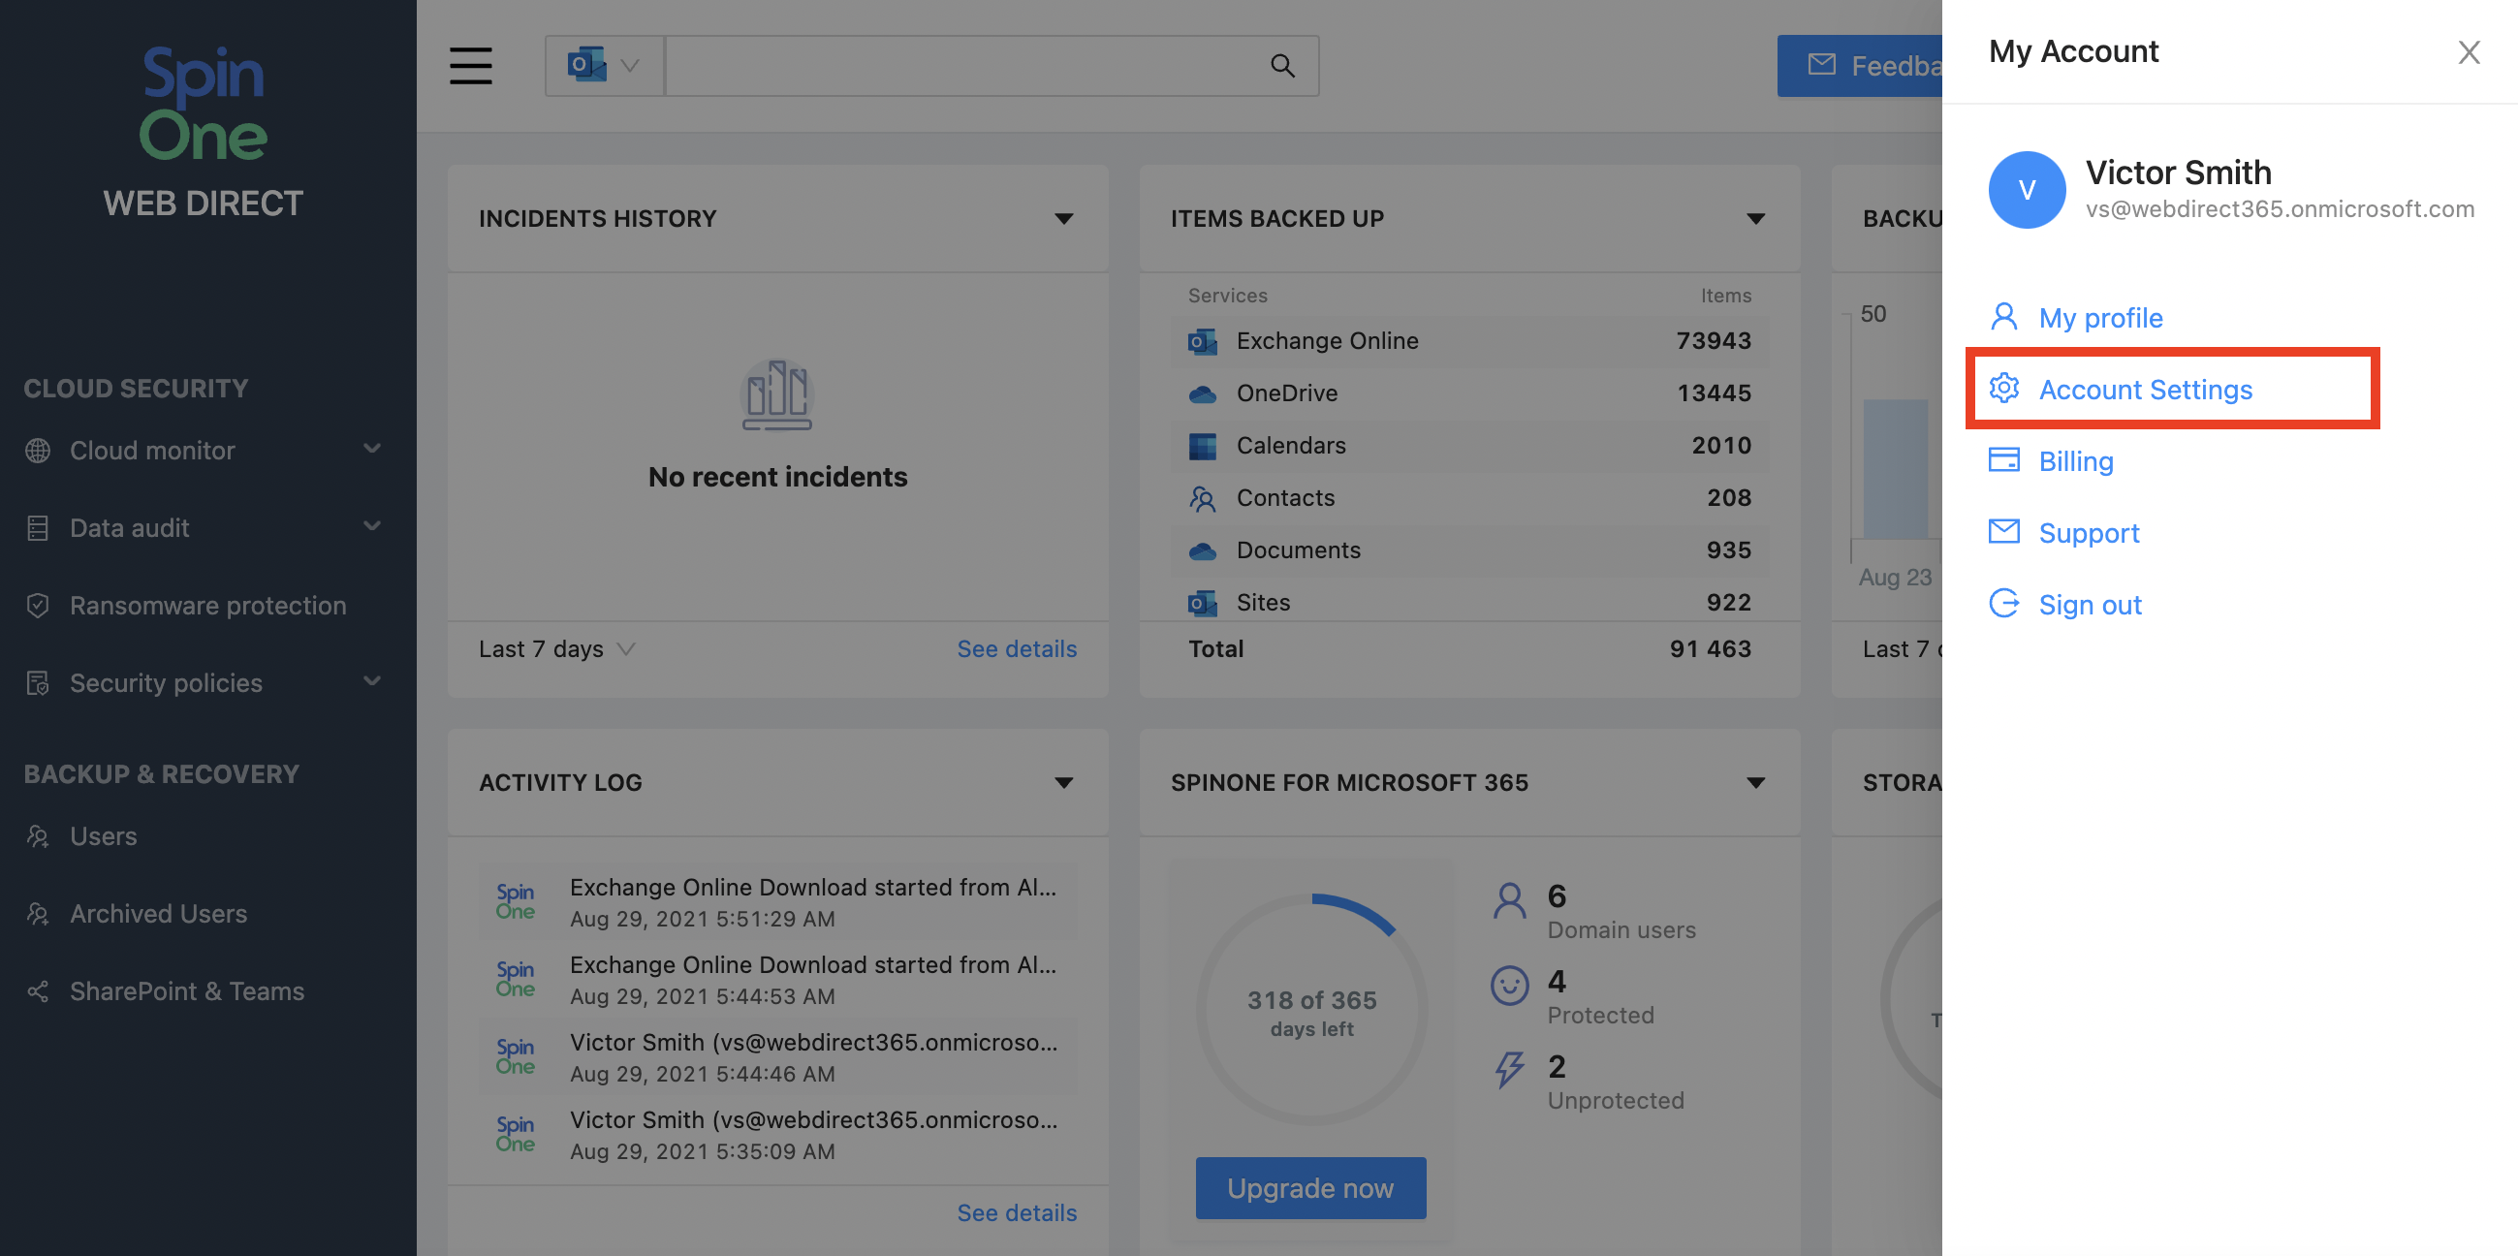
Task: Select My profile in account menu
Action: click(2099, 318)
